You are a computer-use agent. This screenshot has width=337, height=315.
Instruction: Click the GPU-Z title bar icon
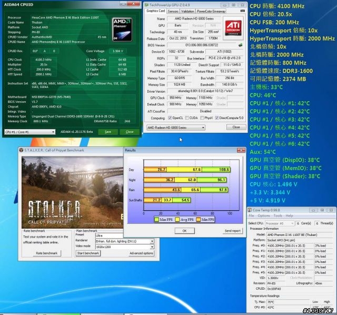coord(147,5)
